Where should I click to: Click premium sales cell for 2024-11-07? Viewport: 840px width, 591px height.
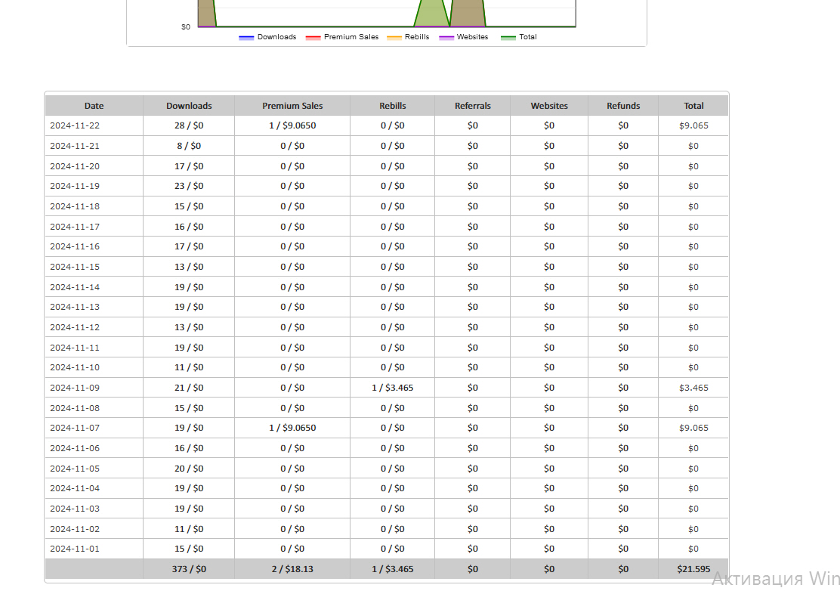tap(292, 428)
